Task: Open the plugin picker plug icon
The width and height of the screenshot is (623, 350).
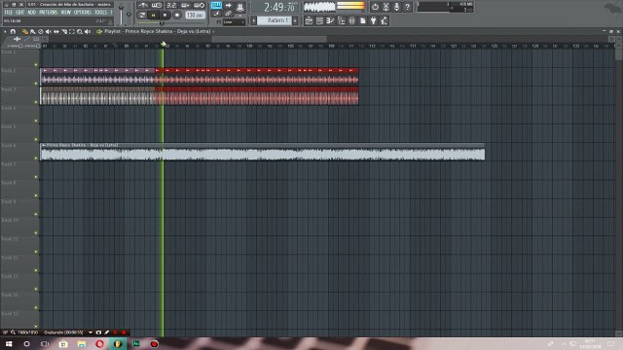Action: (374, 20)
